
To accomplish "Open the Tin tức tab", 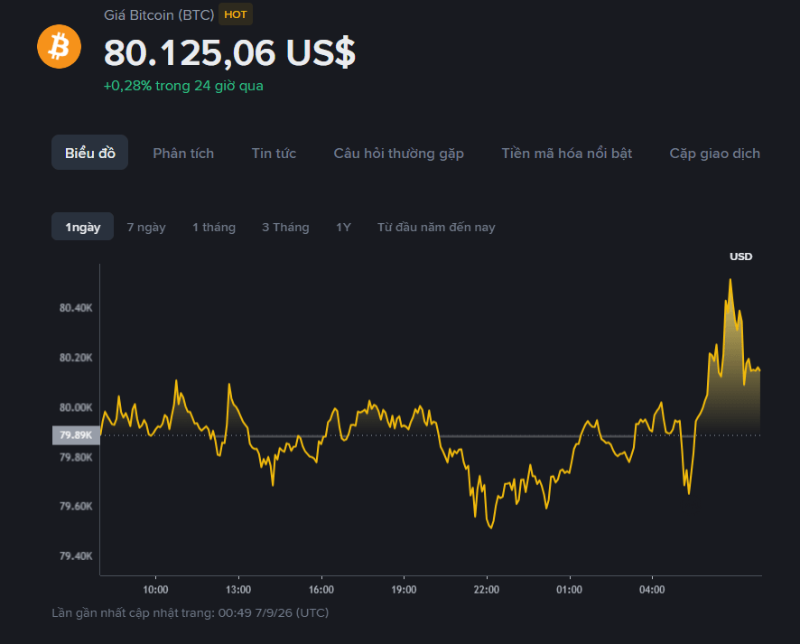I will tap(274, 153).
